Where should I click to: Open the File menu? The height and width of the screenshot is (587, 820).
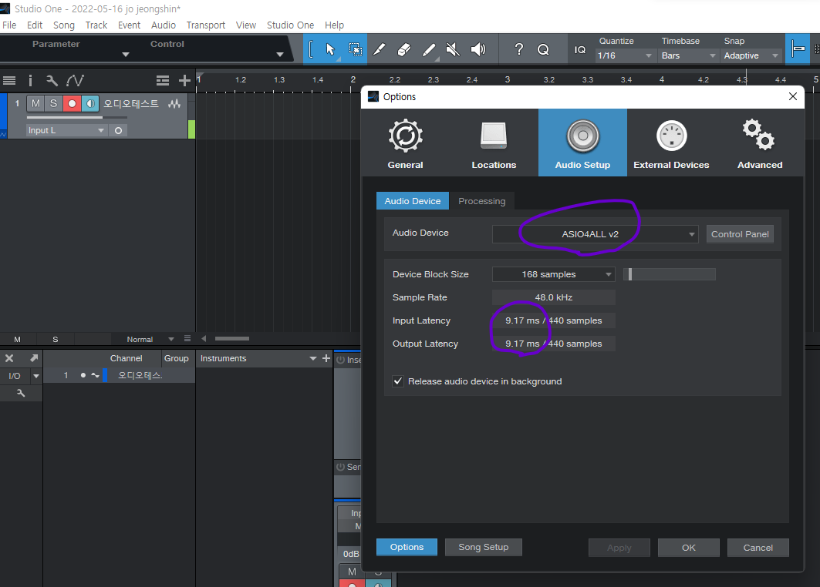point(9,25)
